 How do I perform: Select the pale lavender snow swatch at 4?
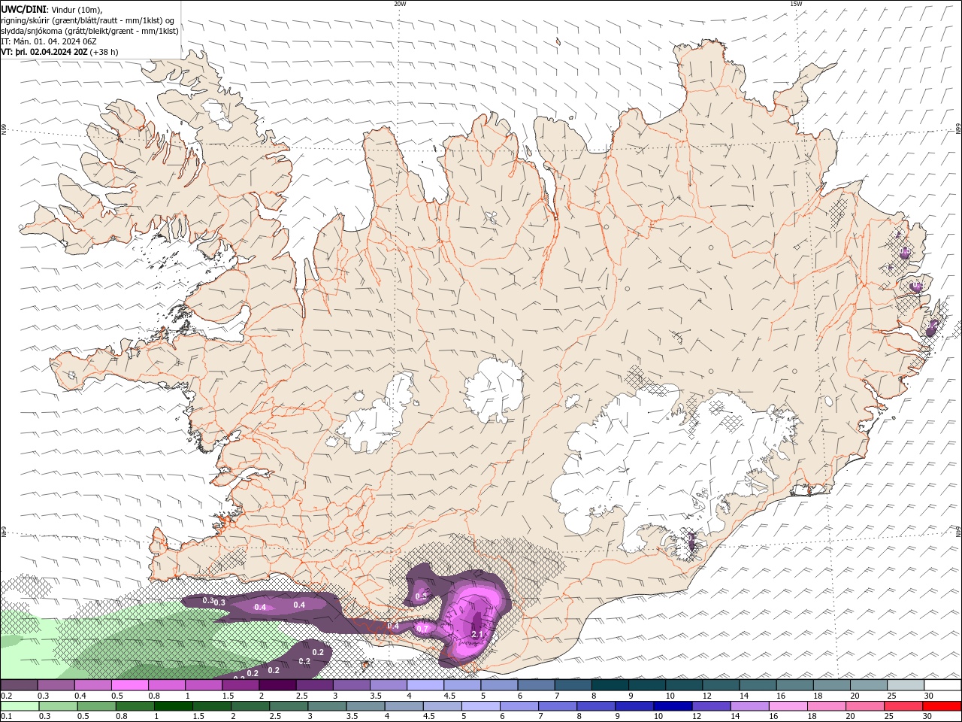click(425, 685)
